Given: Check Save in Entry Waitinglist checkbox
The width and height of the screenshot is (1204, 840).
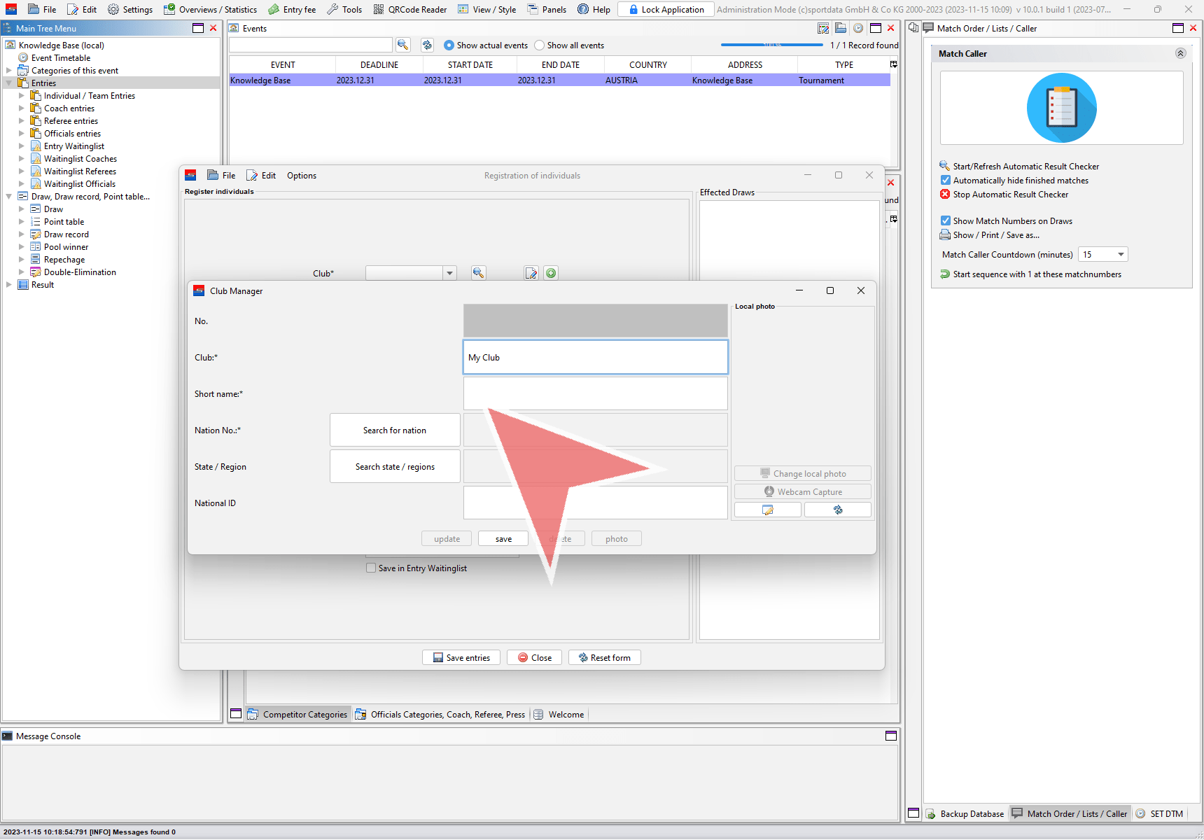Looking at the screenshot, I should point(371,568).
